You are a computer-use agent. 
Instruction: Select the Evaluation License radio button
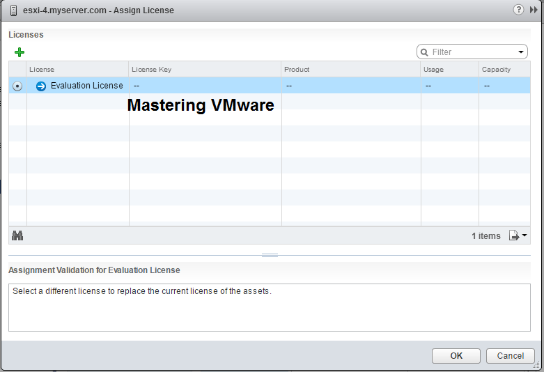17,86
